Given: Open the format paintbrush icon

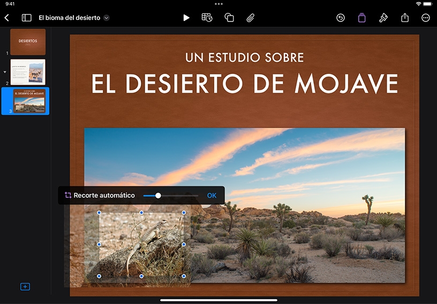Looking at the screenshot, I should coord(383,18).
